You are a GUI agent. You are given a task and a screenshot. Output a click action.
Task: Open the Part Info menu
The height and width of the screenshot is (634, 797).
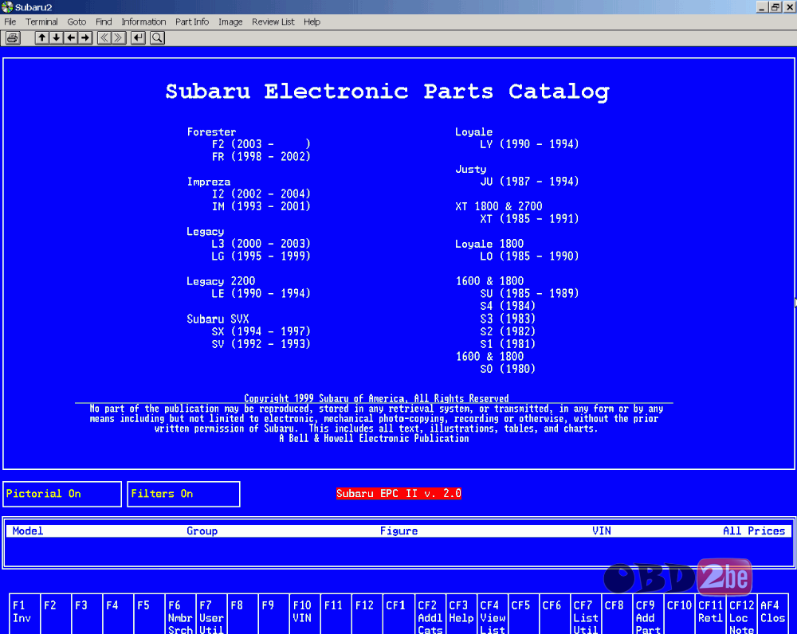[192, 22]
